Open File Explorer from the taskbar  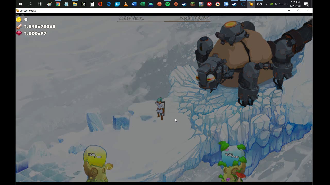pos(75,4)
